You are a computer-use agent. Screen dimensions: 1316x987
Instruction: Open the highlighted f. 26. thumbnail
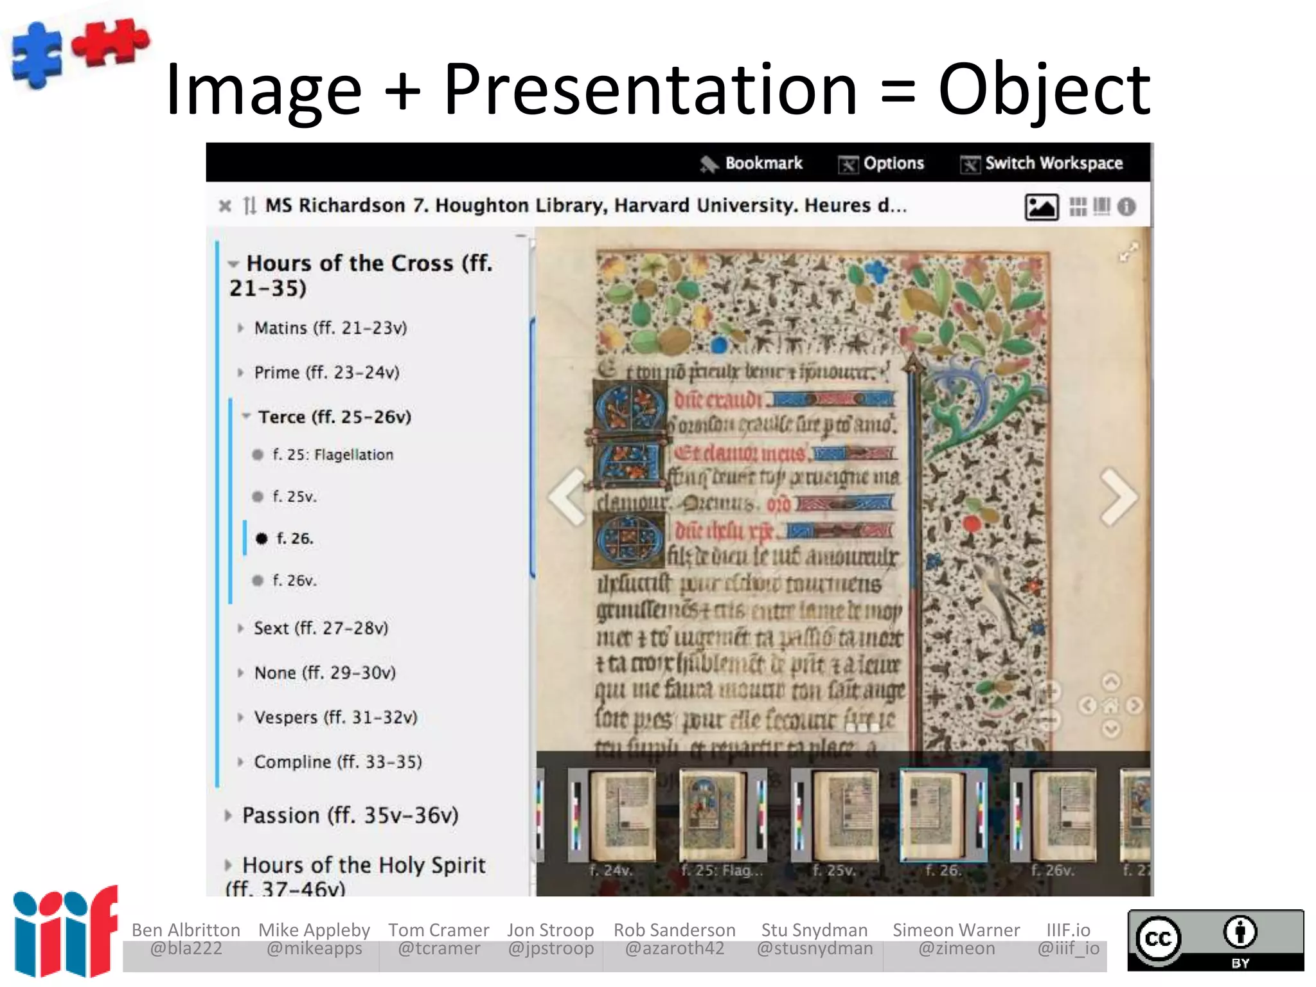point(943,816)
